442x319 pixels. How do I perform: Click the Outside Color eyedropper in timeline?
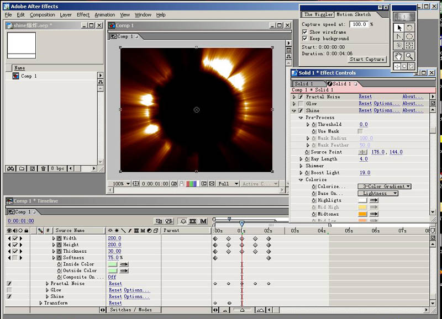[x=124, y=270]
